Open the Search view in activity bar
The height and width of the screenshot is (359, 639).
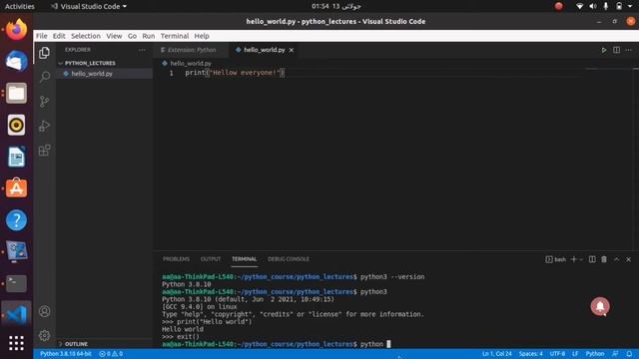pyautogui.click(x=44, y=77)
